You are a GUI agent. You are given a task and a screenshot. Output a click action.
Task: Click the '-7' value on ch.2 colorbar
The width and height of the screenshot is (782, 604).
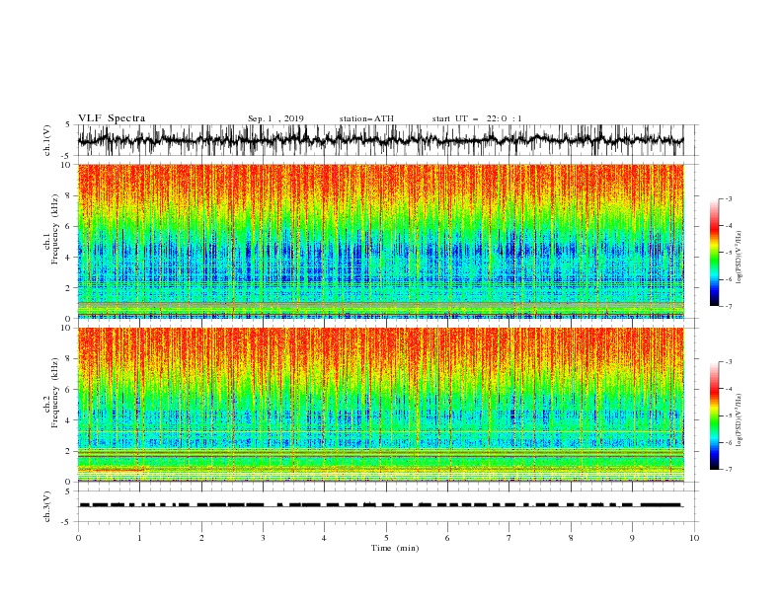[x=728, y=469]
